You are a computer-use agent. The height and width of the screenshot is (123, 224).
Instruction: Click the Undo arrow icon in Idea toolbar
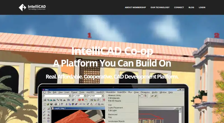click(81, 104)
